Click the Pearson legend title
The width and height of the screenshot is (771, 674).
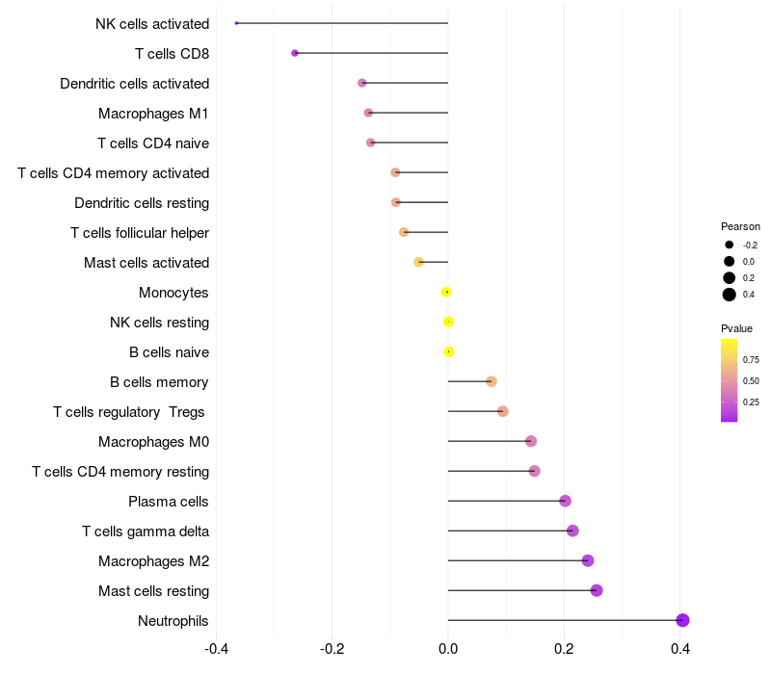[x=740, y=226]
